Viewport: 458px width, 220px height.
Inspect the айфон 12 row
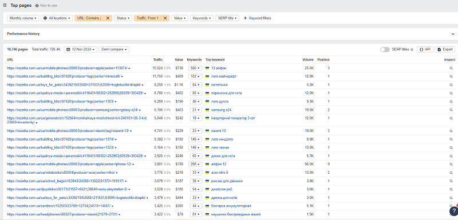[x=451, y=165]
